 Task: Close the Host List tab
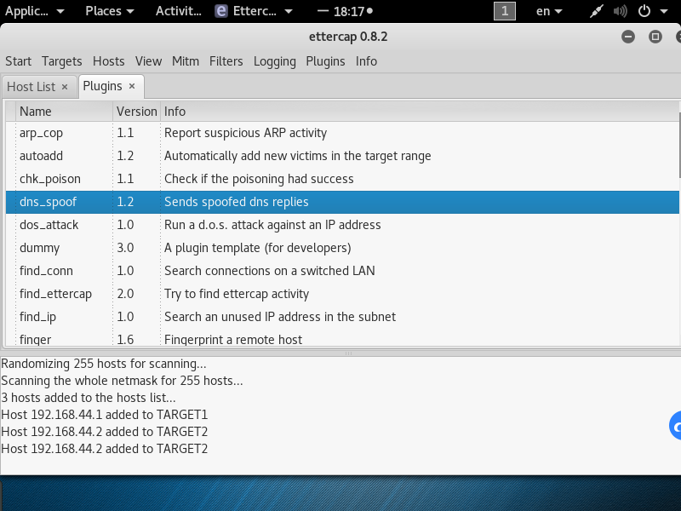click(x=65, y=87)
